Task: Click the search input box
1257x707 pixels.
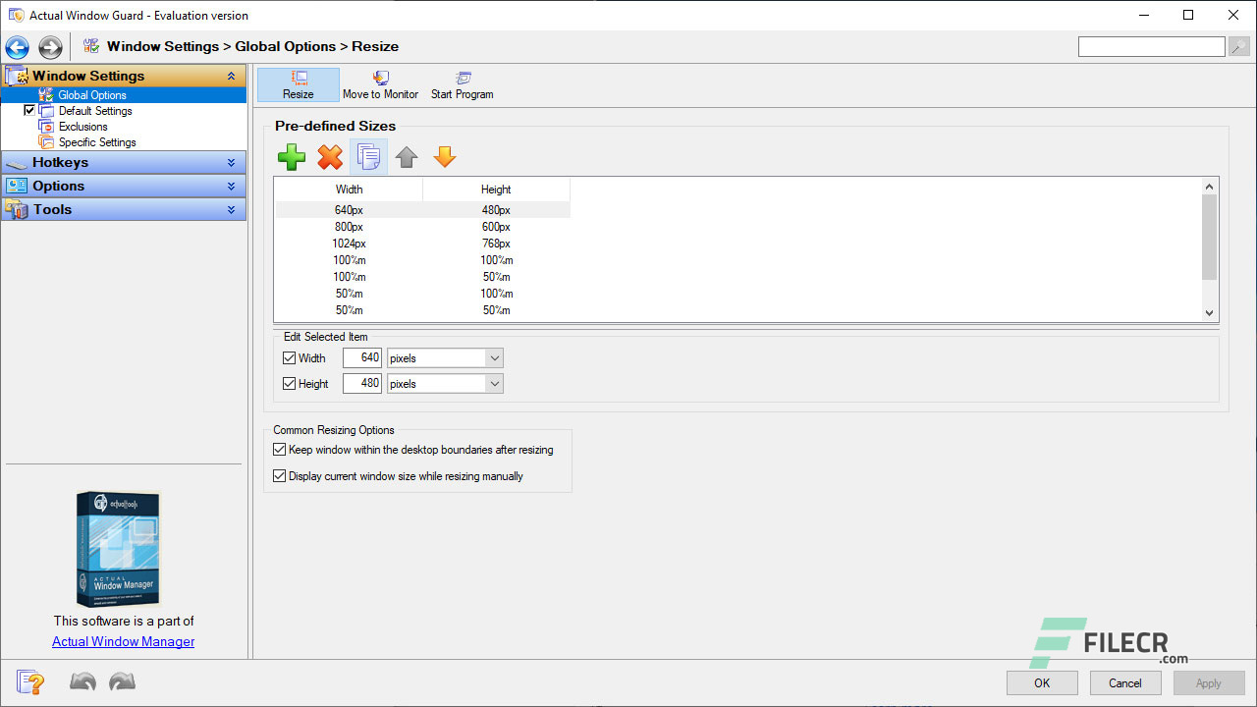Action: point(1151,47)
